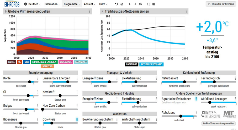Toggle the ERNEUERBARE ENERGIEN legend entry

[44, 62]
